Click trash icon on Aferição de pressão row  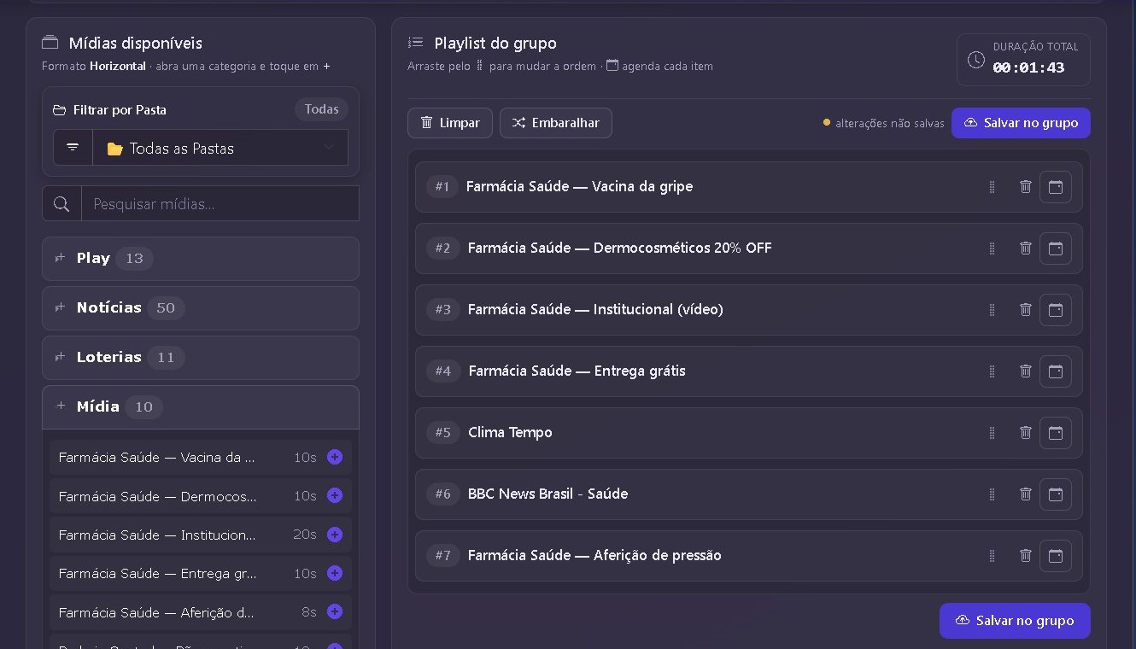point(1026,556)
